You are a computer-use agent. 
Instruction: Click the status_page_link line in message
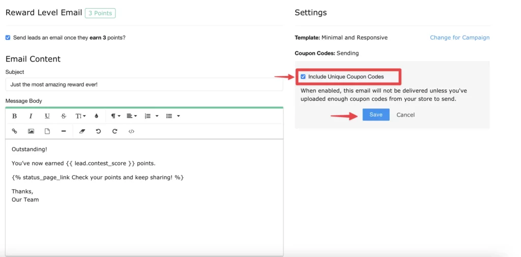98,178
